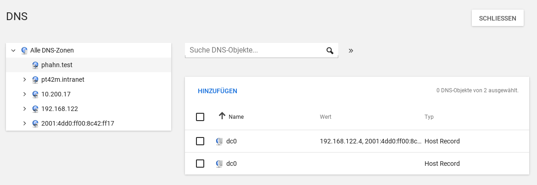Screen dimensions: 537x185
Task: Toggle the select-all checkbox in table header
Action: 200,117
